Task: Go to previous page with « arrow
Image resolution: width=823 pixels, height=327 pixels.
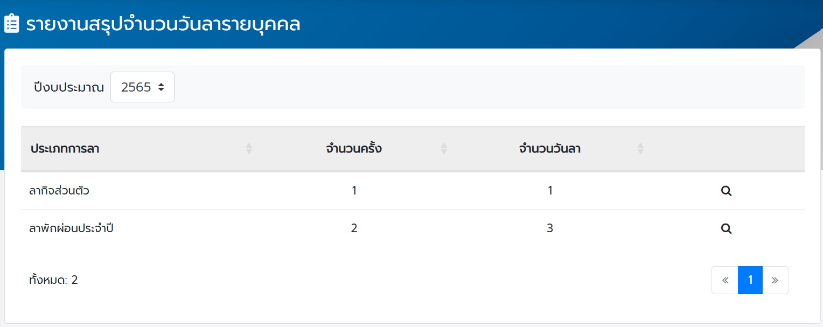Action: point(725,280)
